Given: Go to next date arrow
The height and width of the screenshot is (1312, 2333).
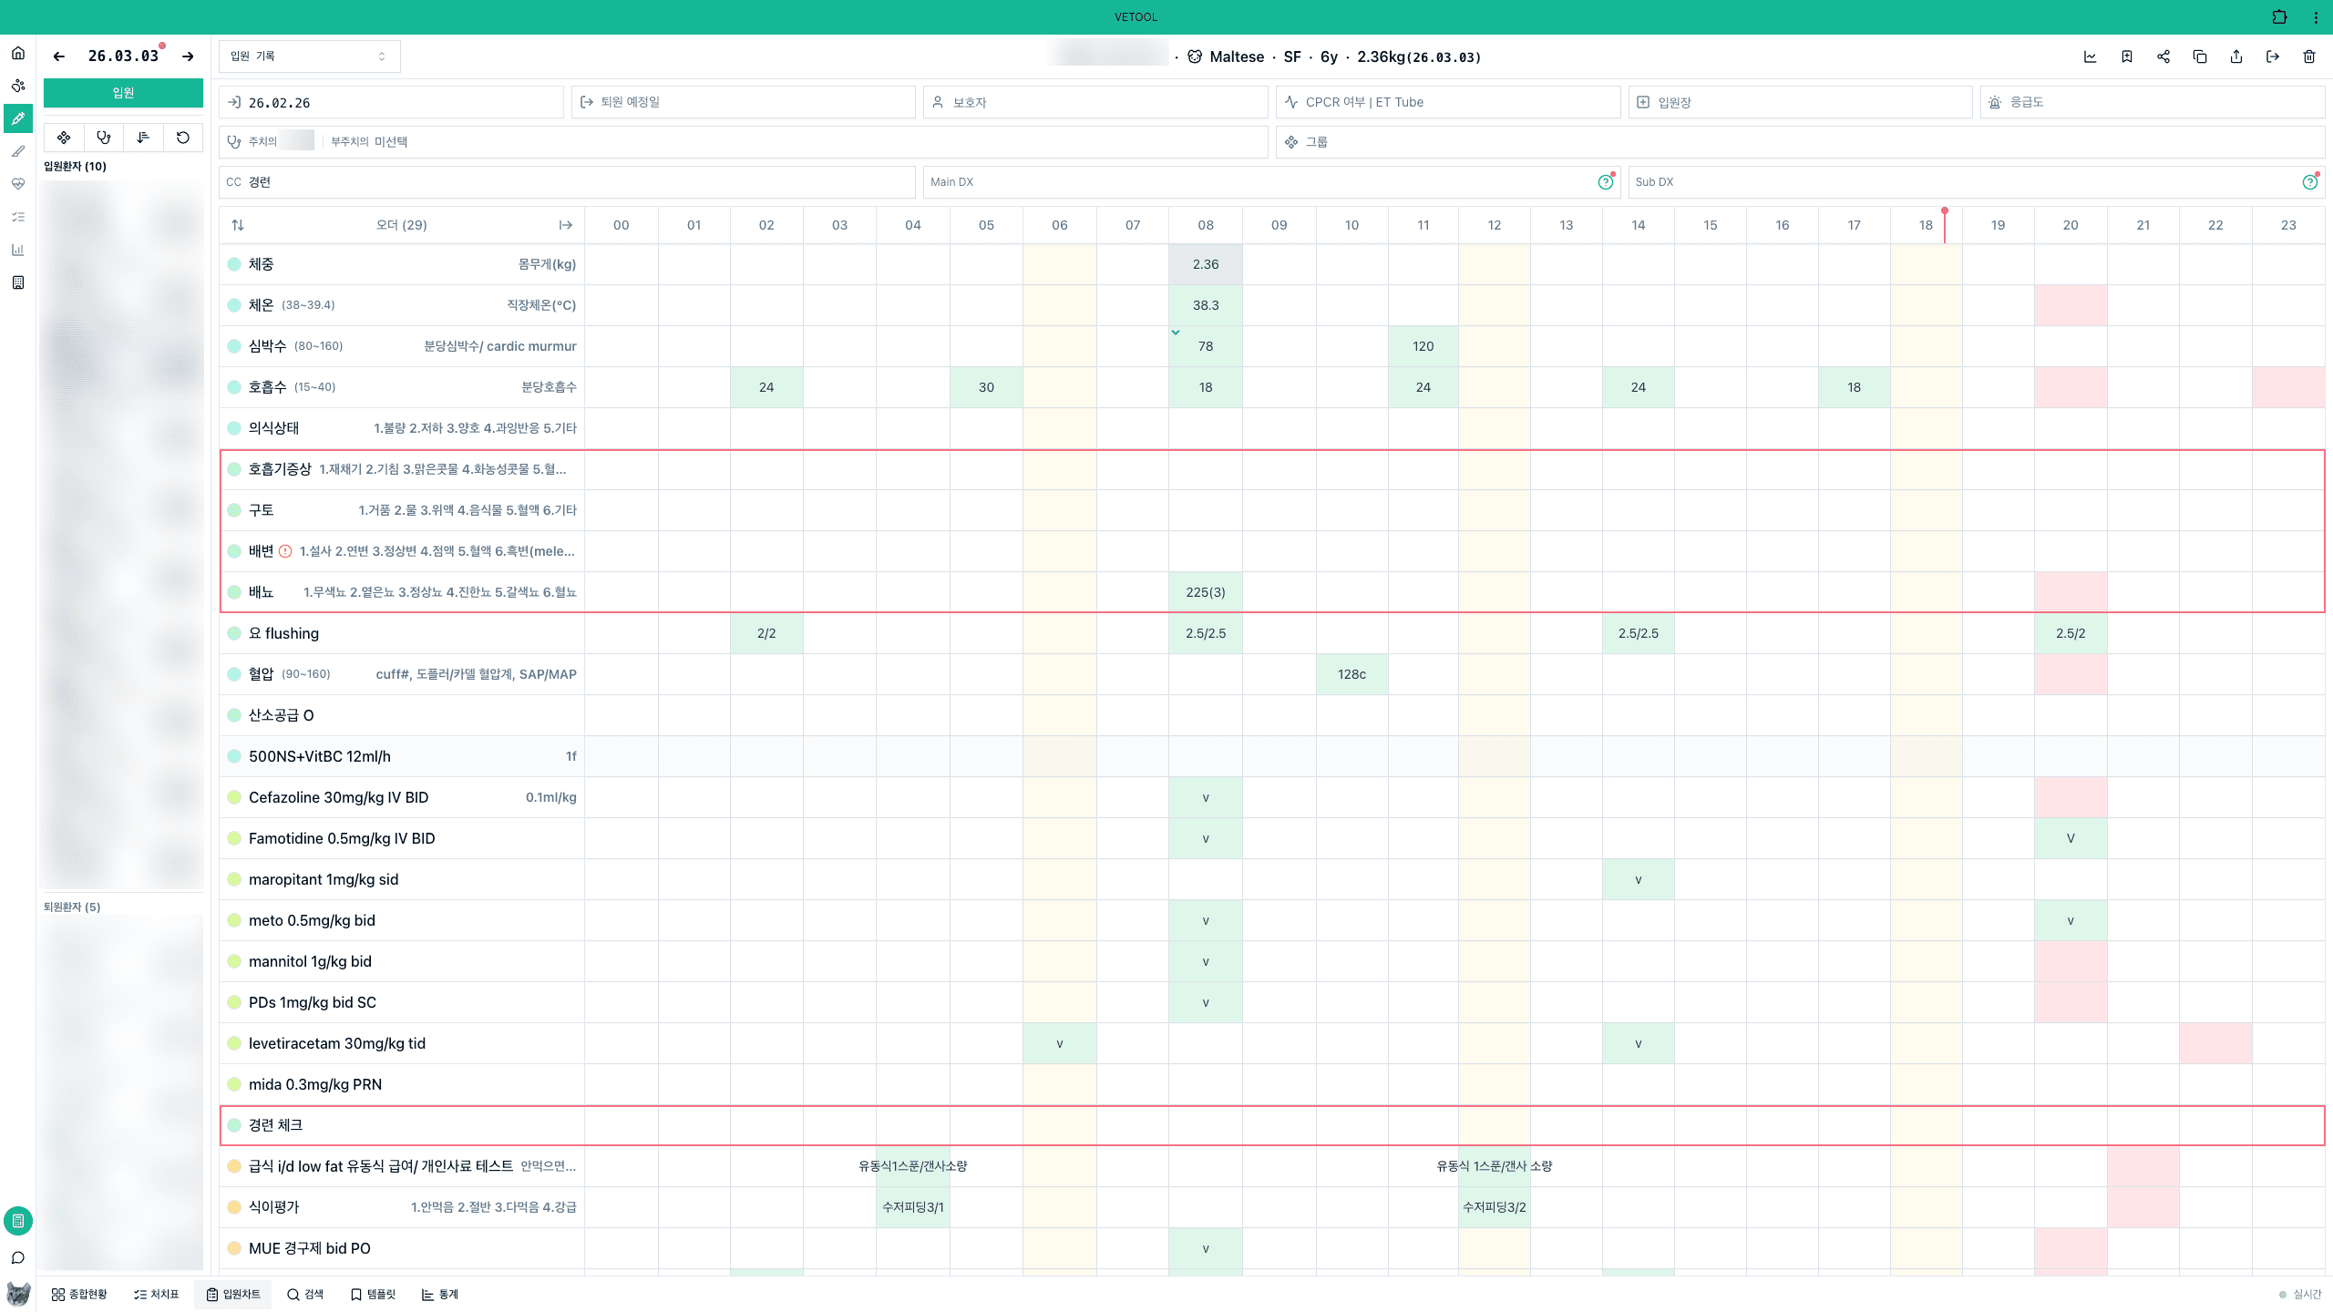Looking at the screenshot, I should pos(188,56).
